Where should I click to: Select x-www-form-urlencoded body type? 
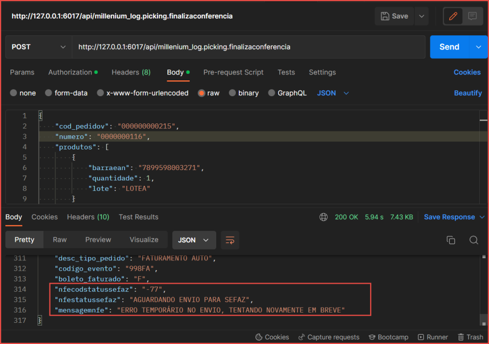click(x=142, y=93)
